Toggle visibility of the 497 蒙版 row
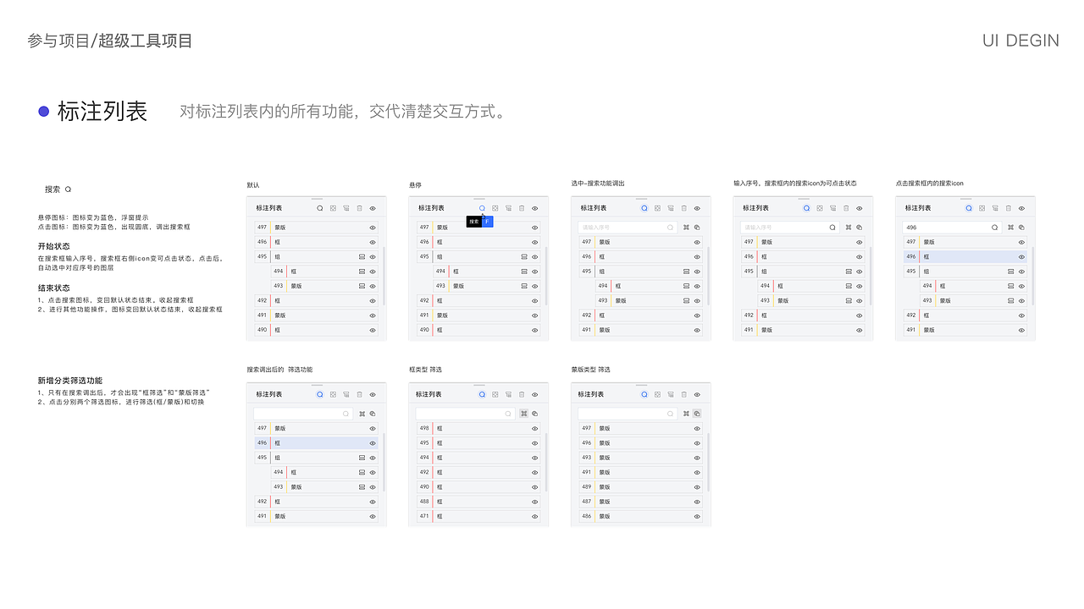The width and height of the screenshot is (1084, 609). 372,228
